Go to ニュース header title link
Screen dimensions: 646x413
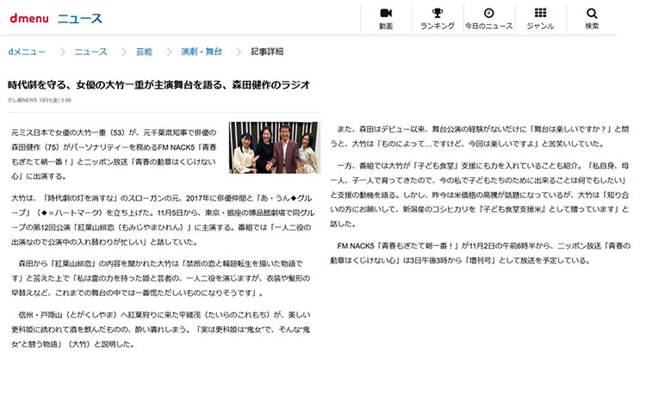click(x=80, y=18)
